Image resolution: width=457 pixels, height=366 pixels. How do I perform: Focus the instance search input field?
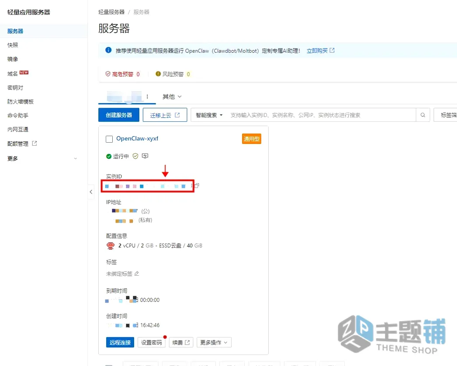321,115
